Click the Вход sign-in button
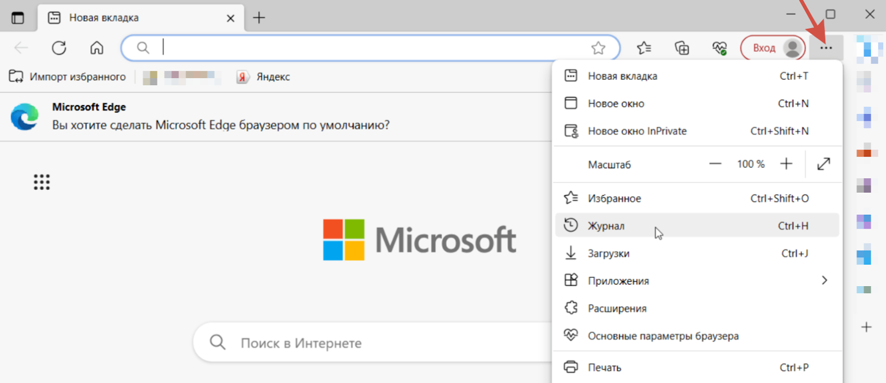886x383 pixels. pos(765,48)
